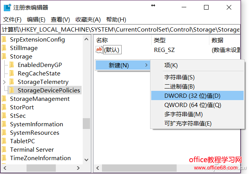Open the 收藏夹(A) menu
Viewport: 249px width, 174px height.
(x=88, y=20)
